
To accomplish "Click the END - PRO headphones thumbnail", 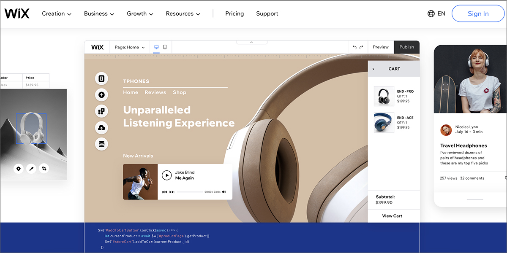I will [x=384, y=97].
